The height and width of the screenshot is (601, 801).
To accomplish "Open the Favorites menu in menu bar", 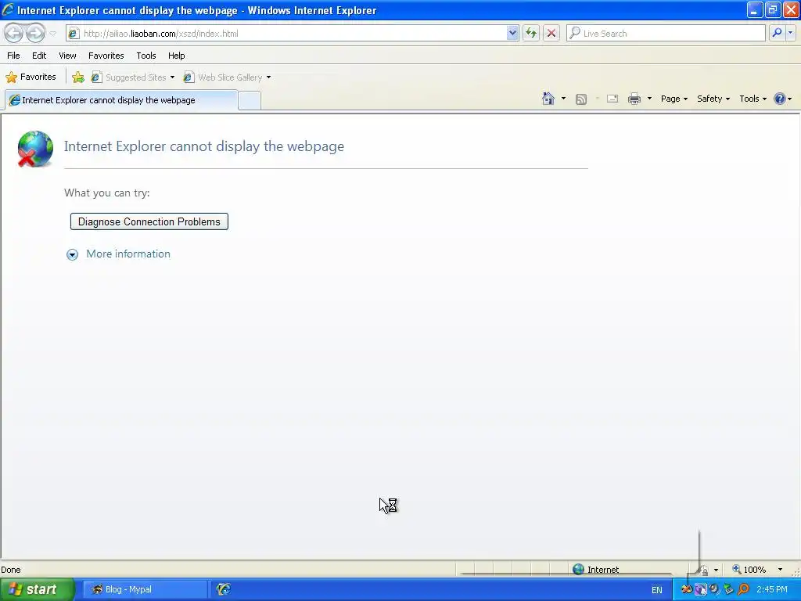I will coord(106,56).
